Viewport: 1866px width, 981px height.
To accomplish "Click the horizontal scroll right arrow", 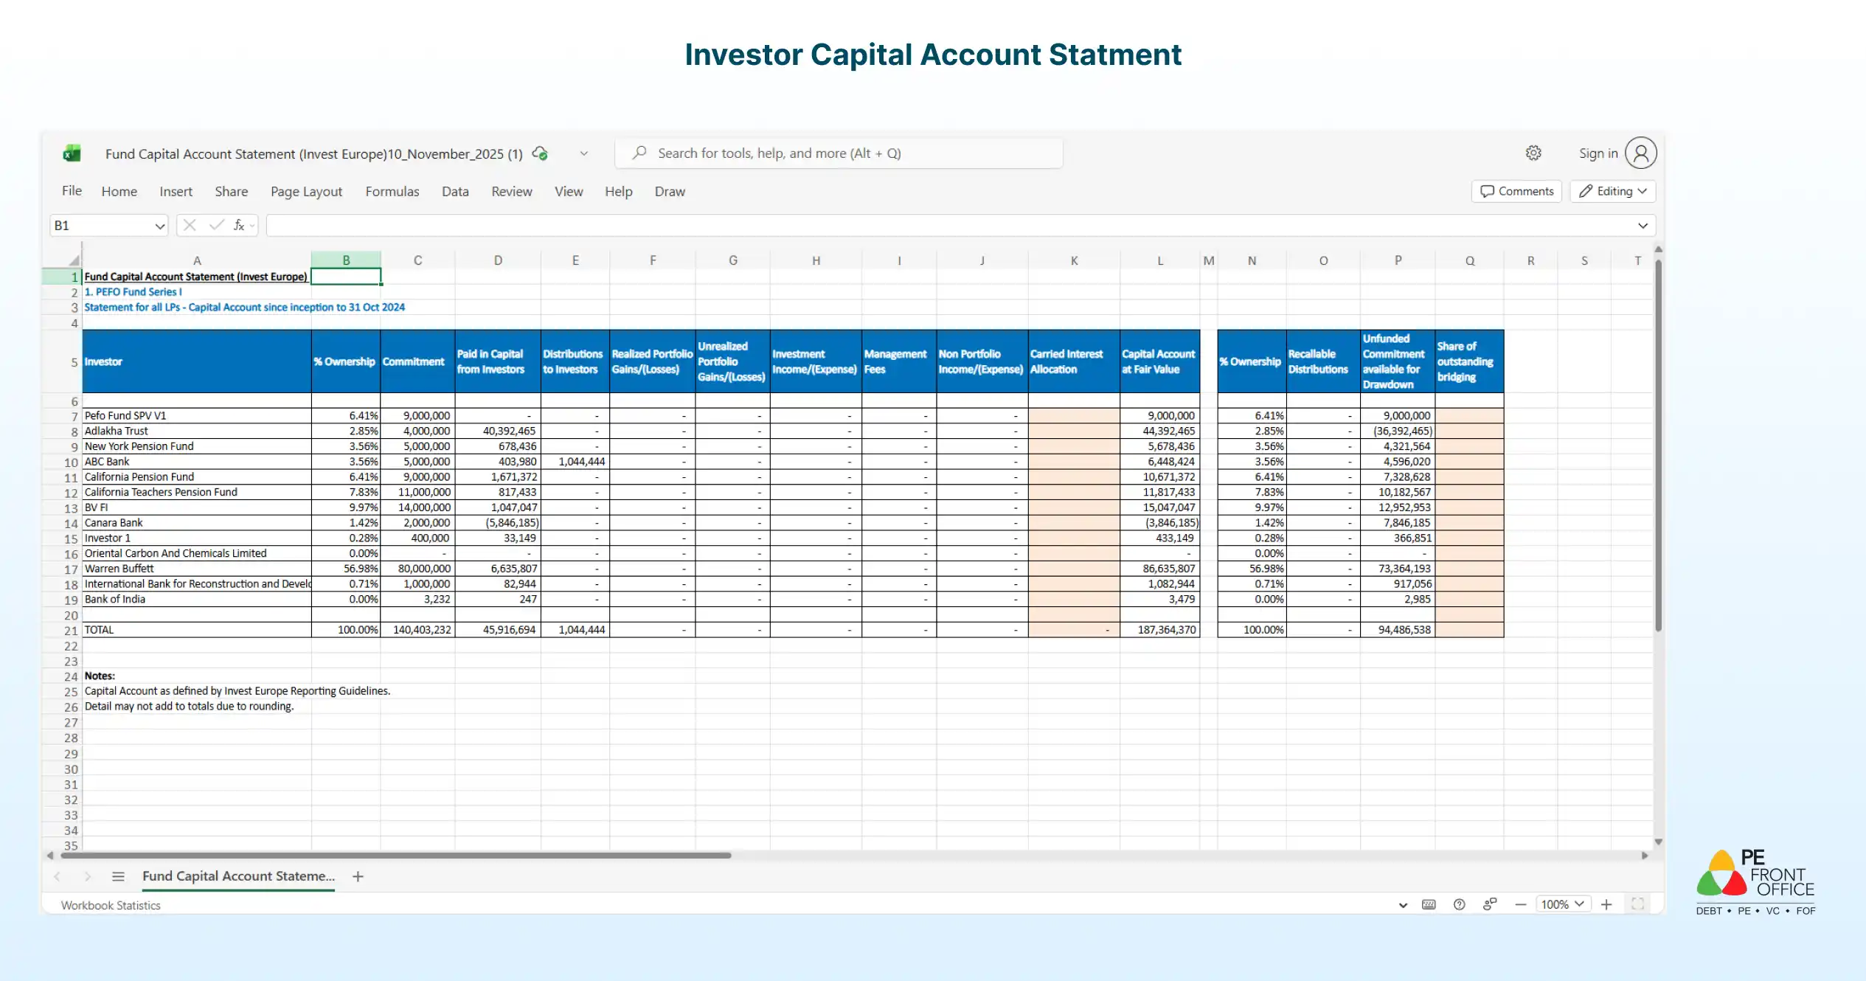I will point(1645,856).
